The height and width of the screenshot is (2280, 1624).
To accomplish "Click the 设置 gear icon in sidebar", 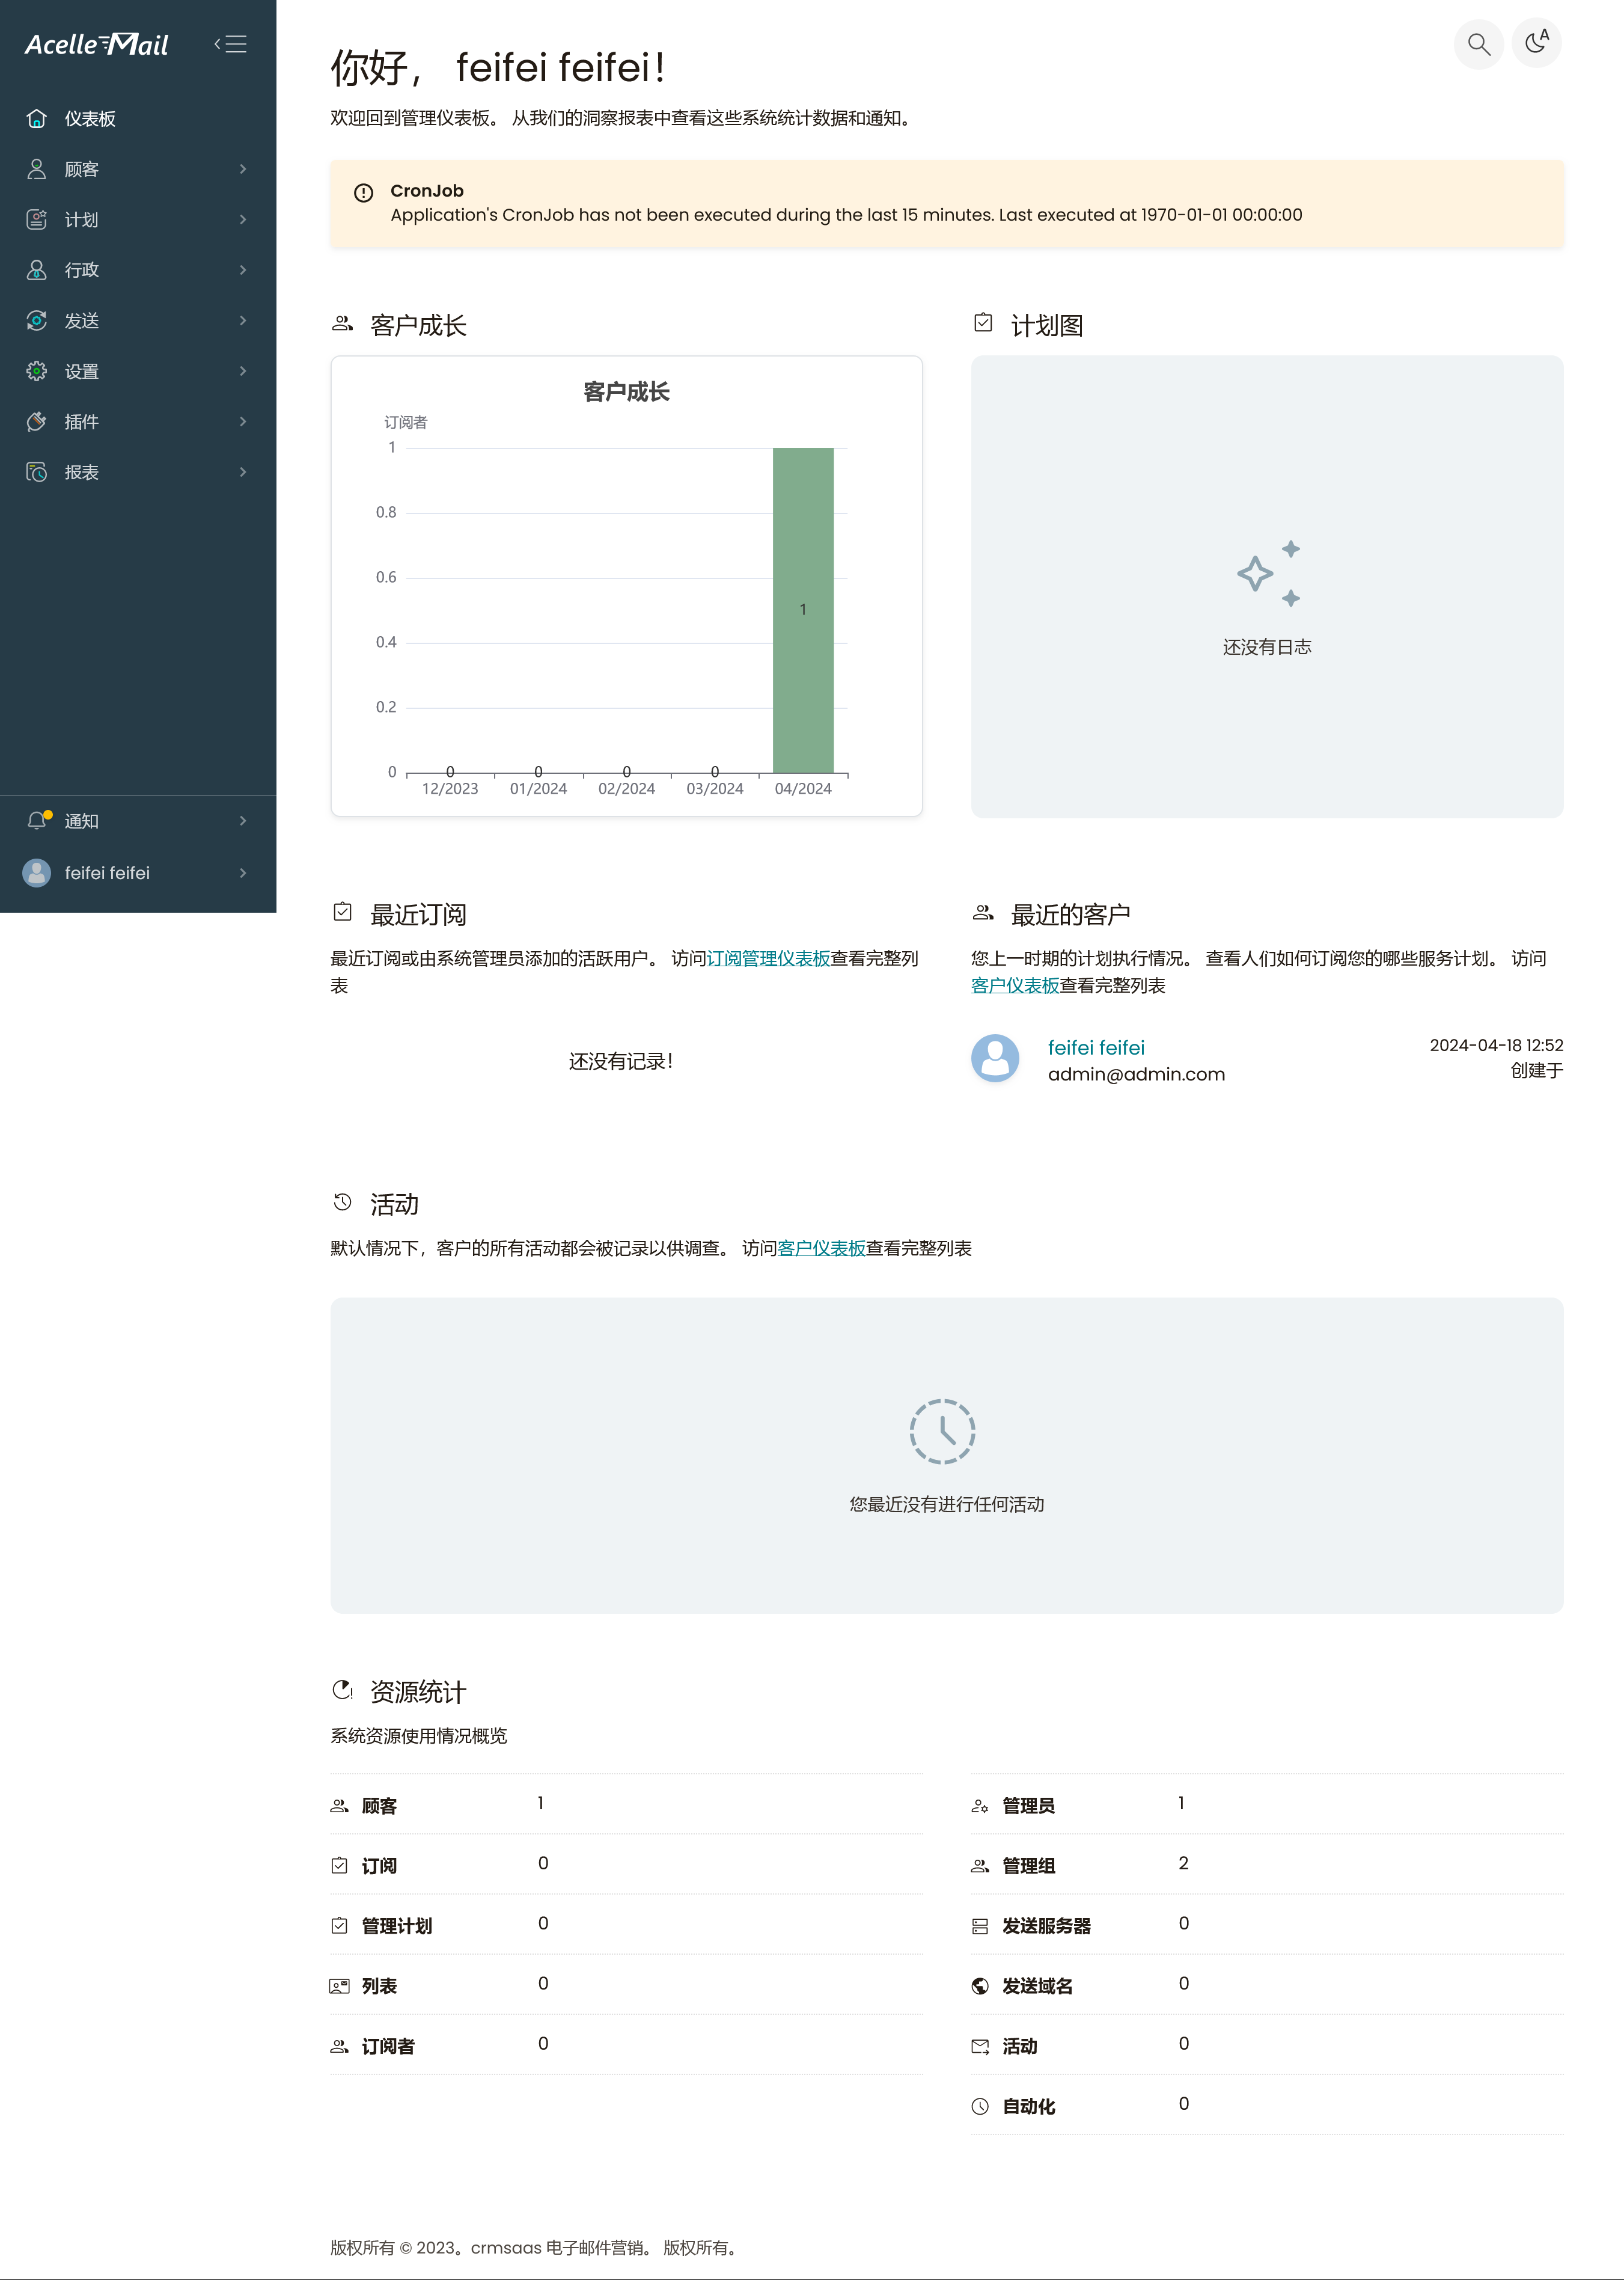I will click(x=37, y=371).
